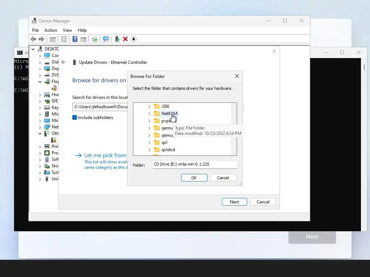370x277 pixels.
Task: Click the DVD drives category icon
Action: [x=47, y=75]
